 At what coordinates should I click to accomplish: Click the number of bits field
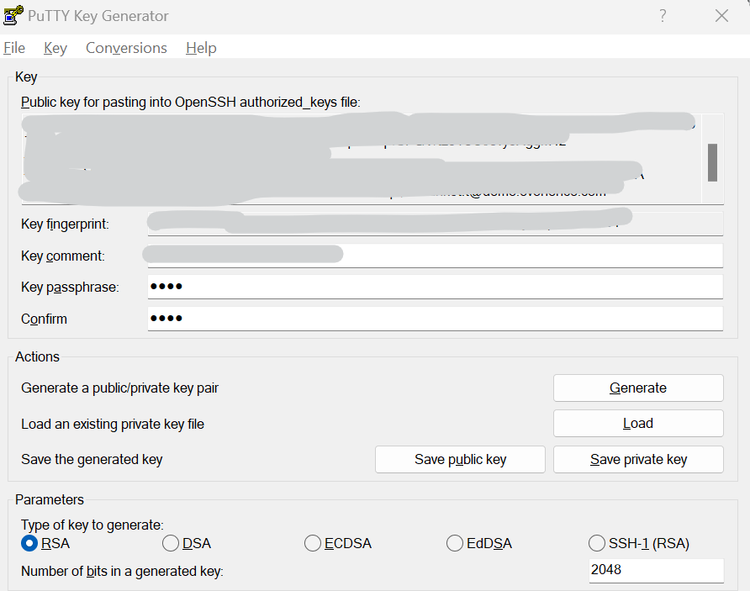click(x=655, y=570)
